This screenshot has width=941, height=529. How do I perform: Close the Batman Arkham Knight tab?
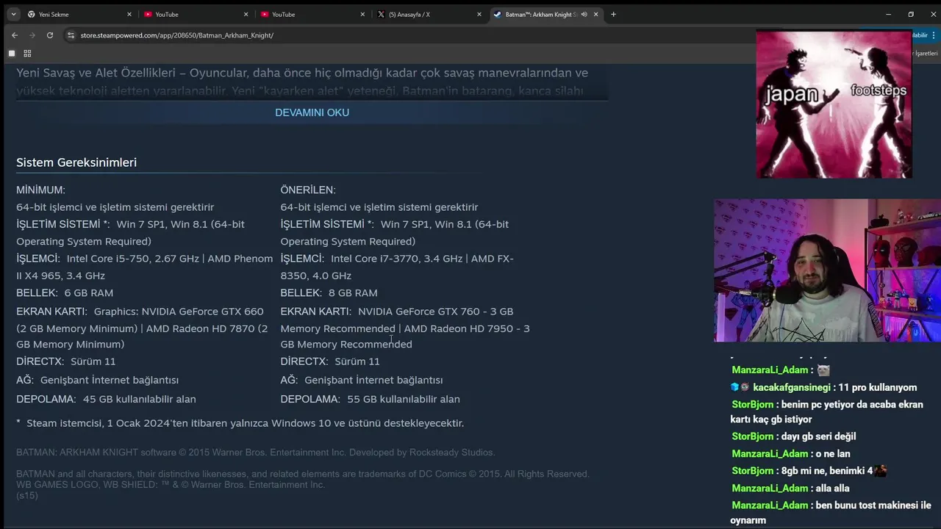[x=595, y=14]
